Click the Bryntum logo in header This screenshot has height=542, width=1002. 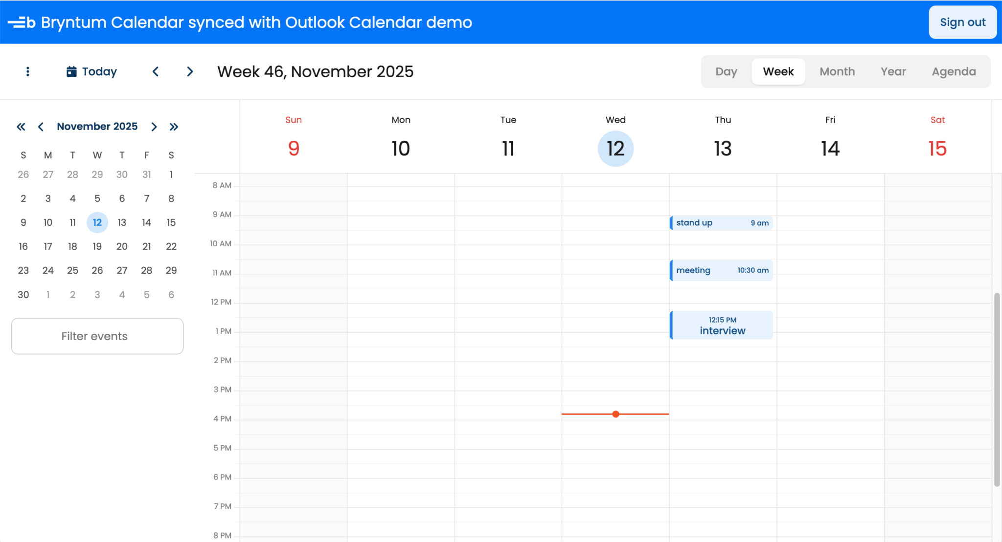(22, 22)
